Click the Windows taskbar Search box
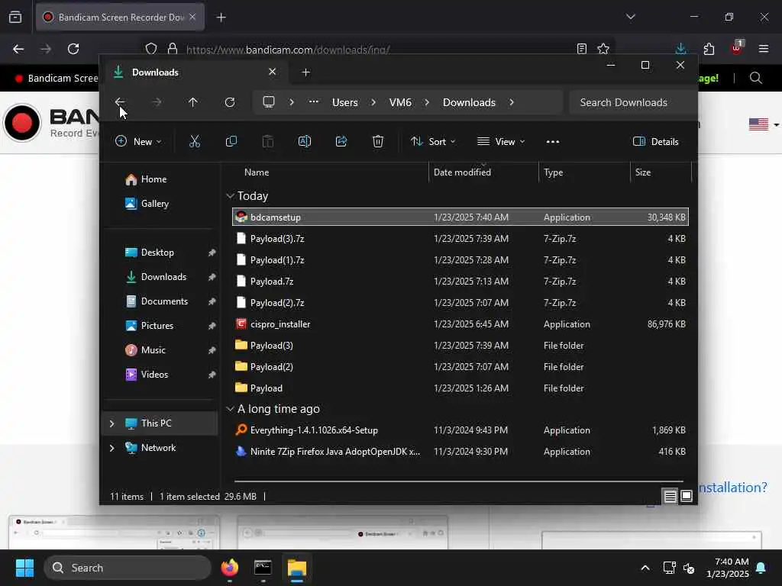 (128, 568)
